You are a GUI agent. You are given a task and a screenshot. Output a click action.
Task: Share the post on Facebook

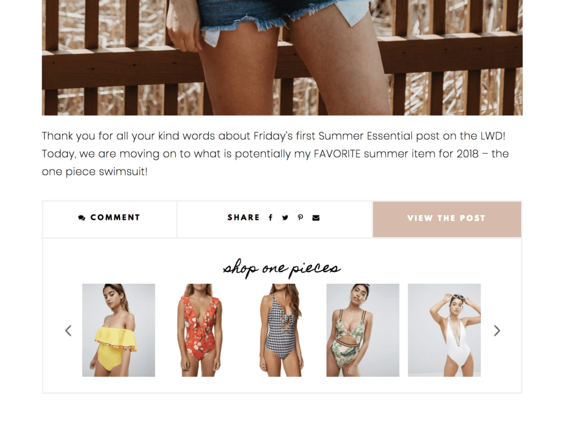click(x=271, y=218)
